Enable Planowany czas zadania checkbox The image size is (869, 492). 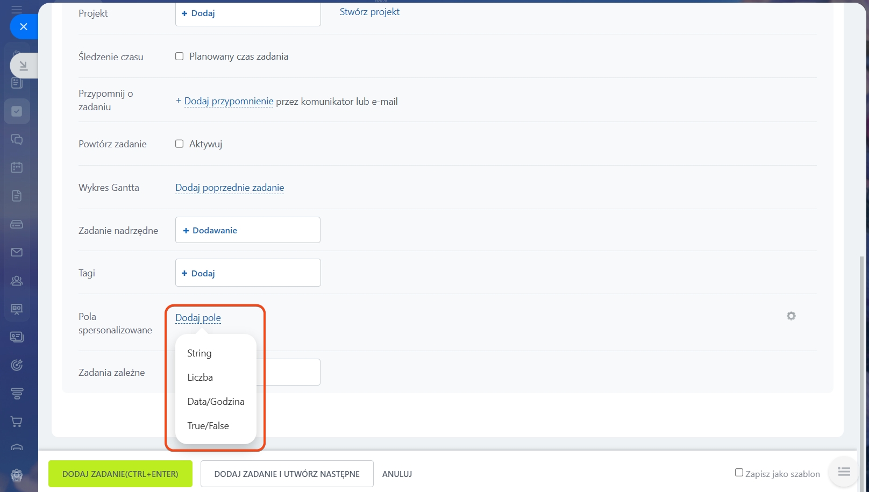pos(180,56)
